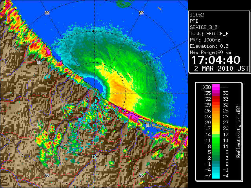The width and height of the screenshot is (251, 188).
Task: Pick the purple 35–38 dBZ swatch
Action: click(x=216, y=93)
